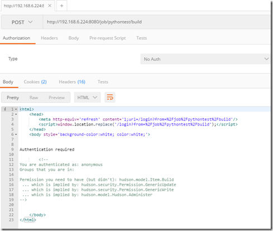Close the 192.168.6.224 request tab

pyautogui.click(x=50, y=6)
